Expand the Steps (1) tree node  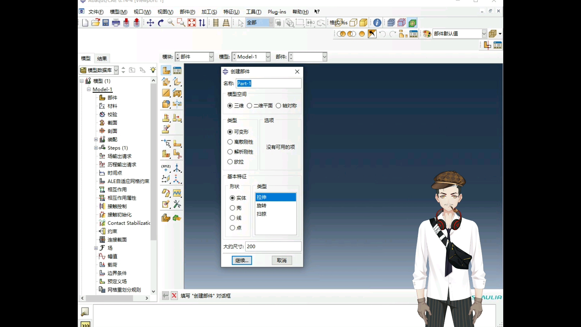click(x=96, y=148)
